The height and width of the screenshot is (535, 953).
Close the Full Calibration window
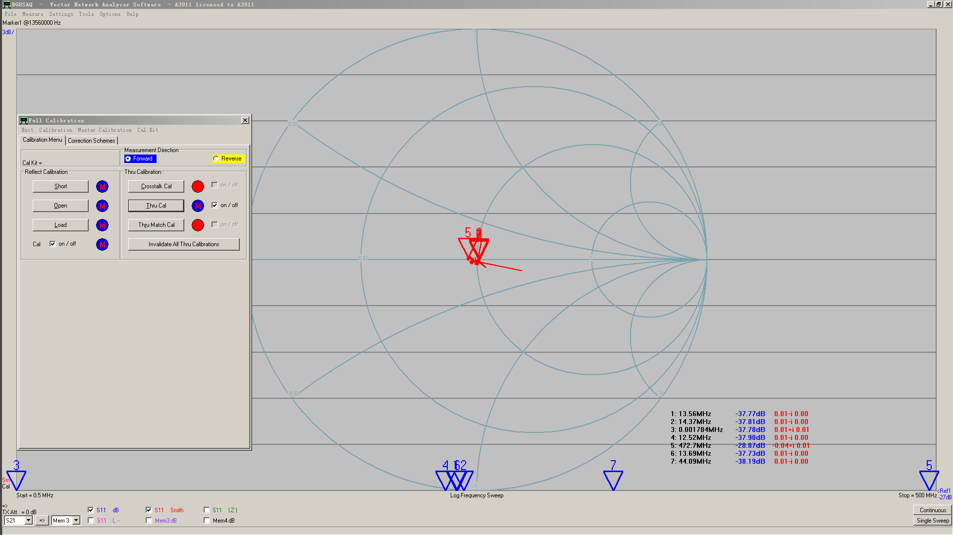coord(245,120)
